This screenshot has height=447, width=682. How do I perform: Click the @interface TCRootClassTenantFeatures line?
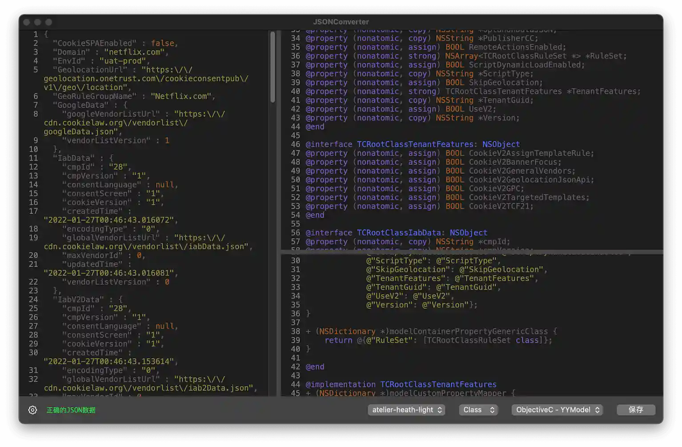(412, 144)
